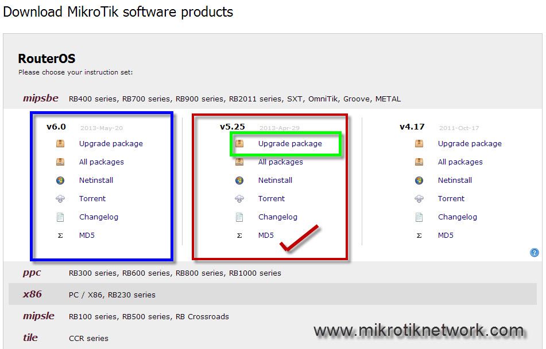Screen dimensions: 546x349
Task: Click the blue help question mark icon
Action: click(x=534, y=253)
